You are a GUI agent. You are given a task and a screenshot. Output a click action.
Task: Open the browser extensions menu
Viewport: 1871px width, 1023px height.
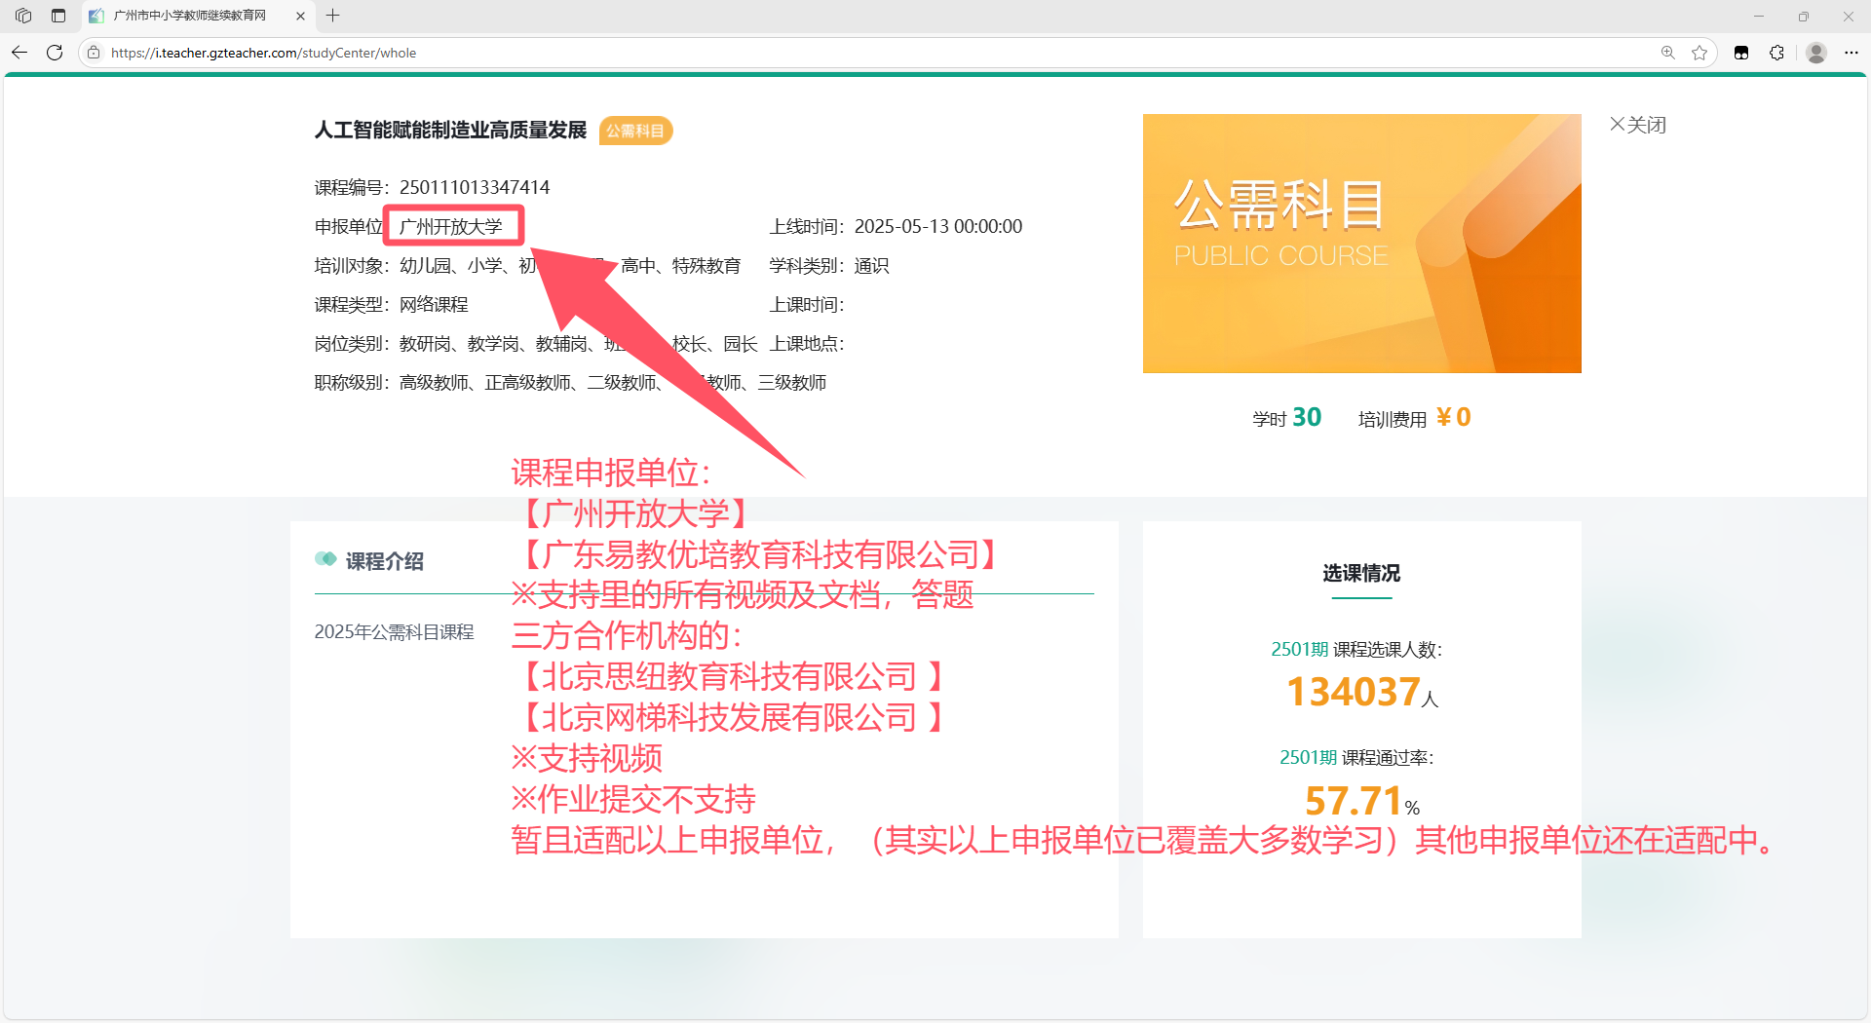point(1776,53)
